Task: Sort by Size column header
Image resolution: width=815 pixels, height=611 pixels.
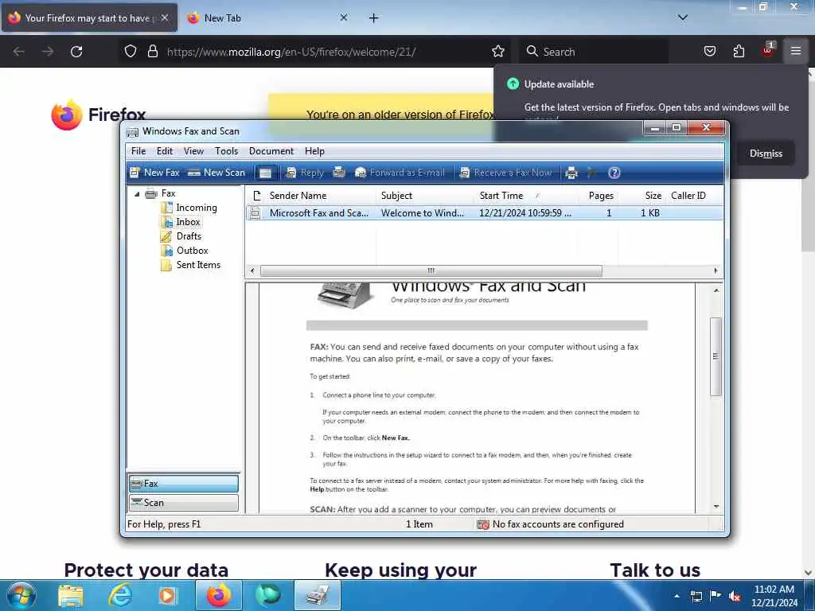Action: (x=642, y=196)
